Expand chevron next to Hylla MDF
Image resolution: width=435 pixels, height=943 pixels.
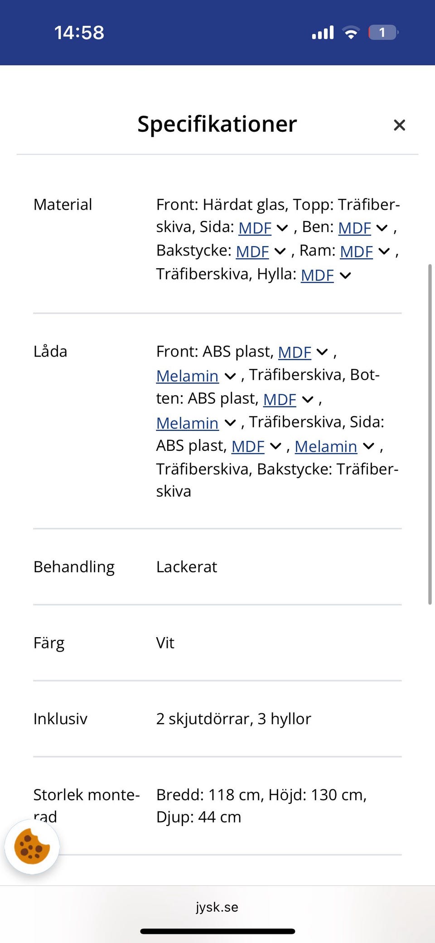[x=345, y=275]
